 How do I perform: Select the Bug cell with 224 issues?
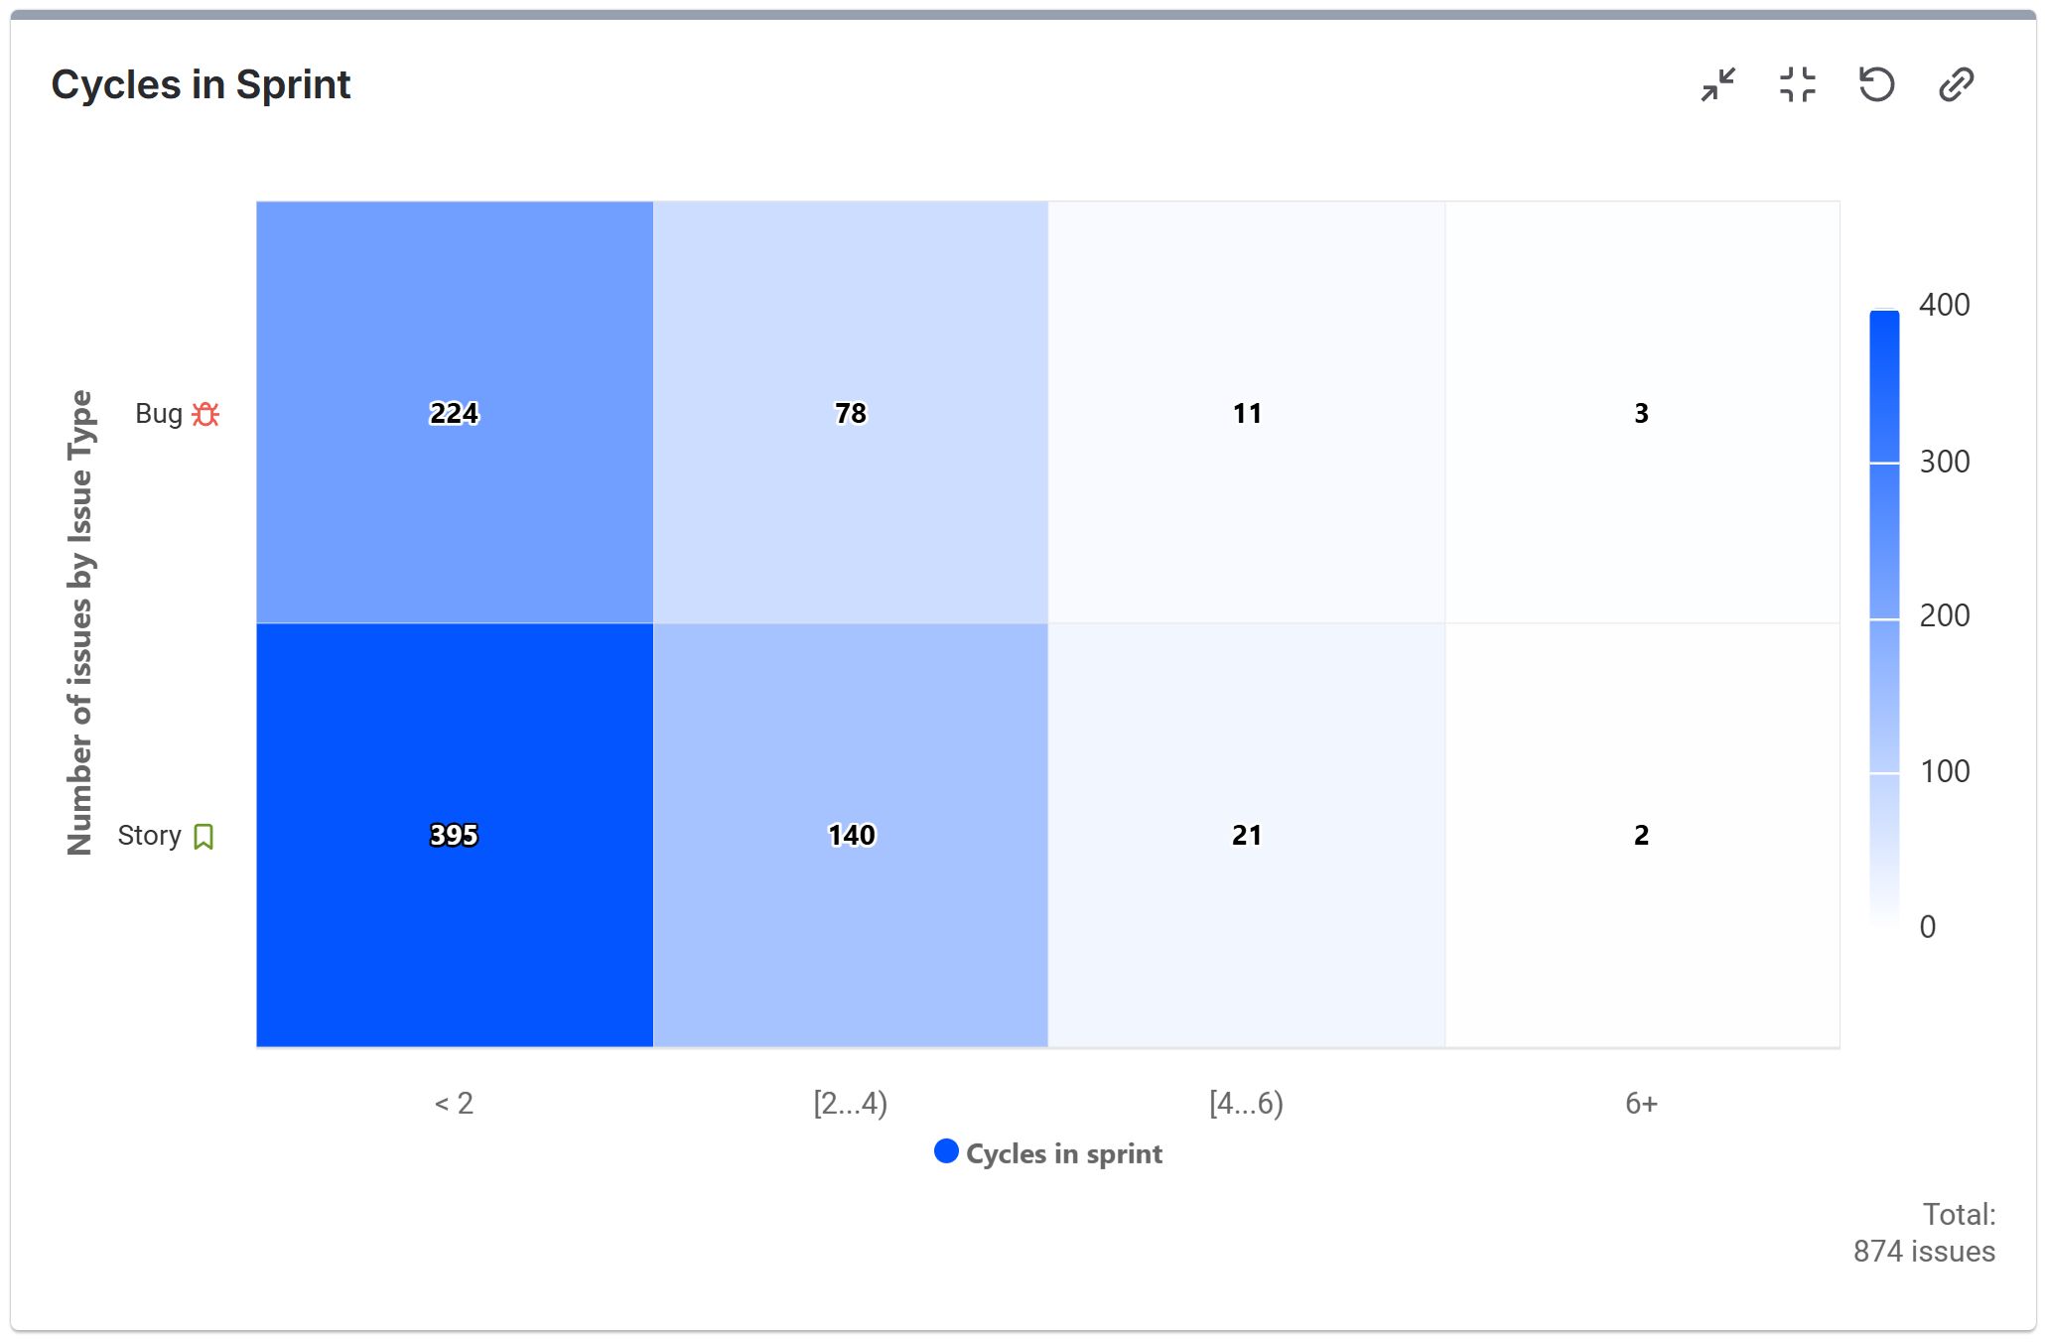click(x=454, y=413)
